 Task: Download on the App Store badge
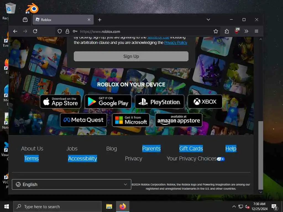point(61,102)
